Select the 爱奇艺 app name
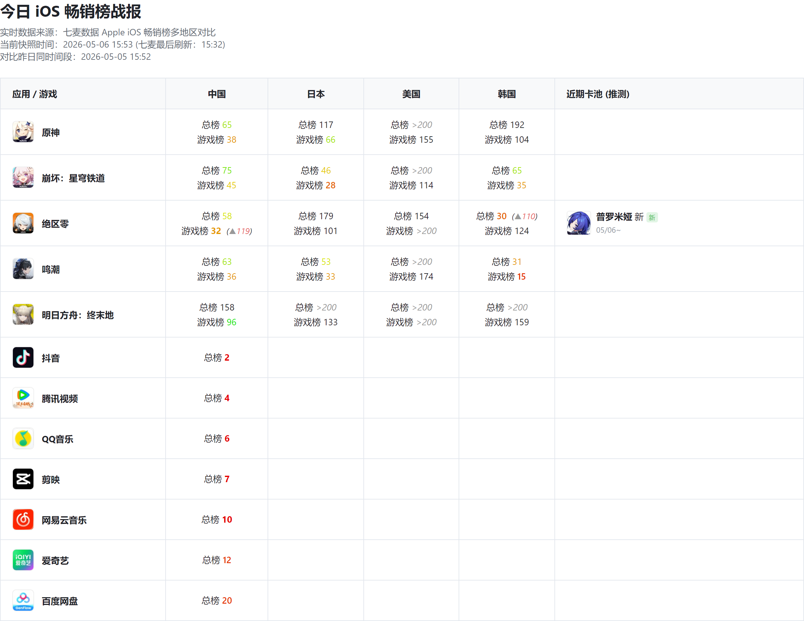Viewport: 804px width, 621px height. pyautogui.click(x=55, y=560)
